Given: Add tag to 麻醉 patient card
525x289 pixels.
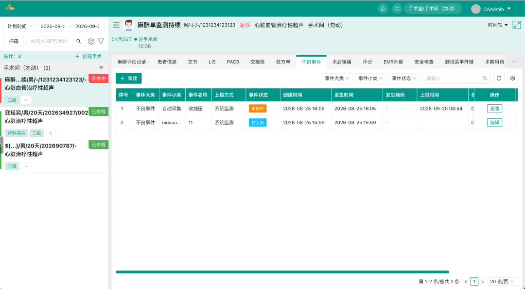Looking at the screenshot, I should (x=26, y=100).
